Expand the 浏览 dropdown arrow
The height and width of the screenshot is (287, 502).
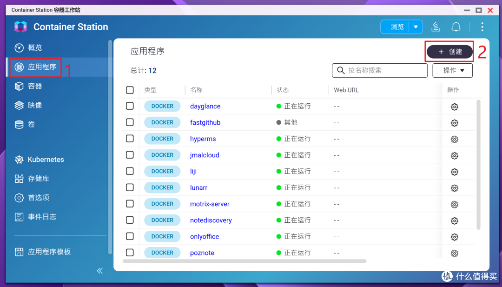[x=416, y=27]
